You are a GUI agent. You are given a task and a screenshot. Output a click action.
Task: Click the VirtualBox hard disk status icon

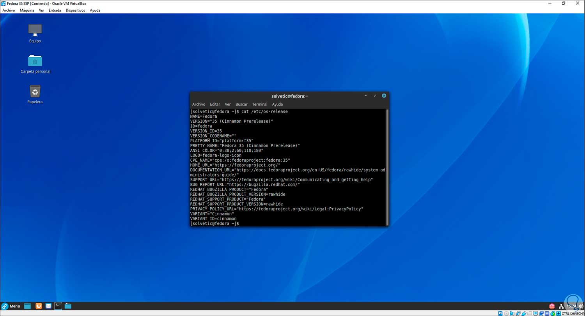500,313
